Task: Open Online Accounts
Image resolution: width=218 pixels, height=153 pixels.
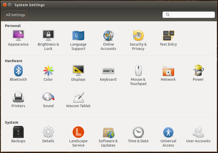Action: pyautogui.click(x=108, y=38)
